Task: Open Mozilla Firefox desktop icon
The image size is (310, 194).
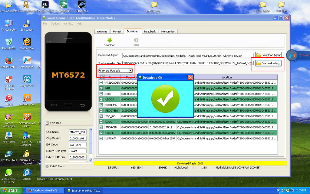Action: click(8, 61)
